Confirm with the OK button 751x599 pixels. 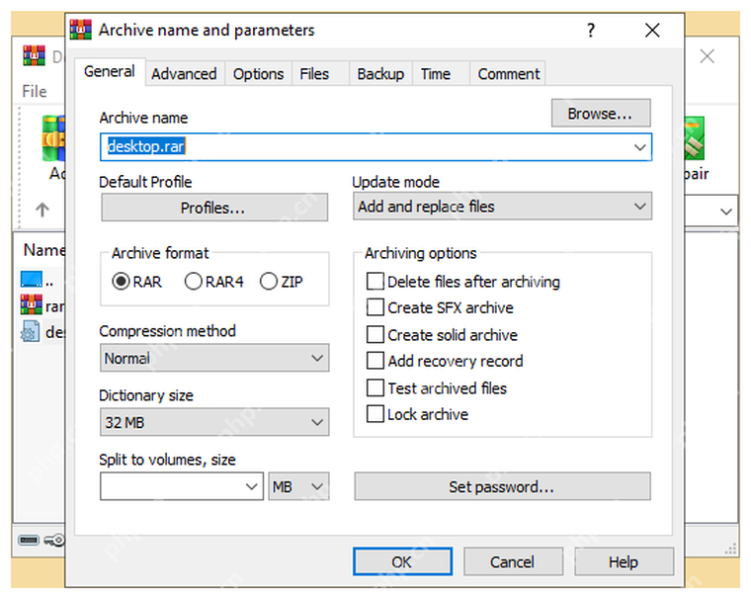(402, 561)
